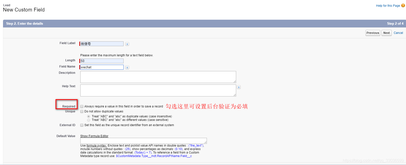Go back with the Previous button
The height and width of the screenshot is (165, 406).
[373, 33]
